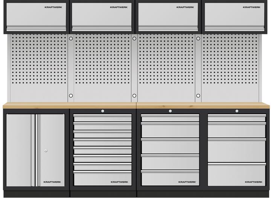The height and width of the screenshot is (198, 271).
Task: Click the KRAFTWERK logo on the eight-drawer cabinet
Action: click(x=119, y=182)
